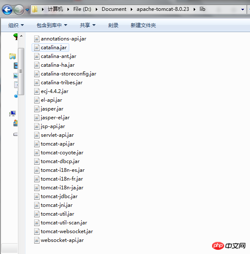Image resolution: width=250 pixels, height=254 pixels.
Task: Expand arrow after 计算机 breadcrumb
Action: pyautogui.click(x=68, y=10)
